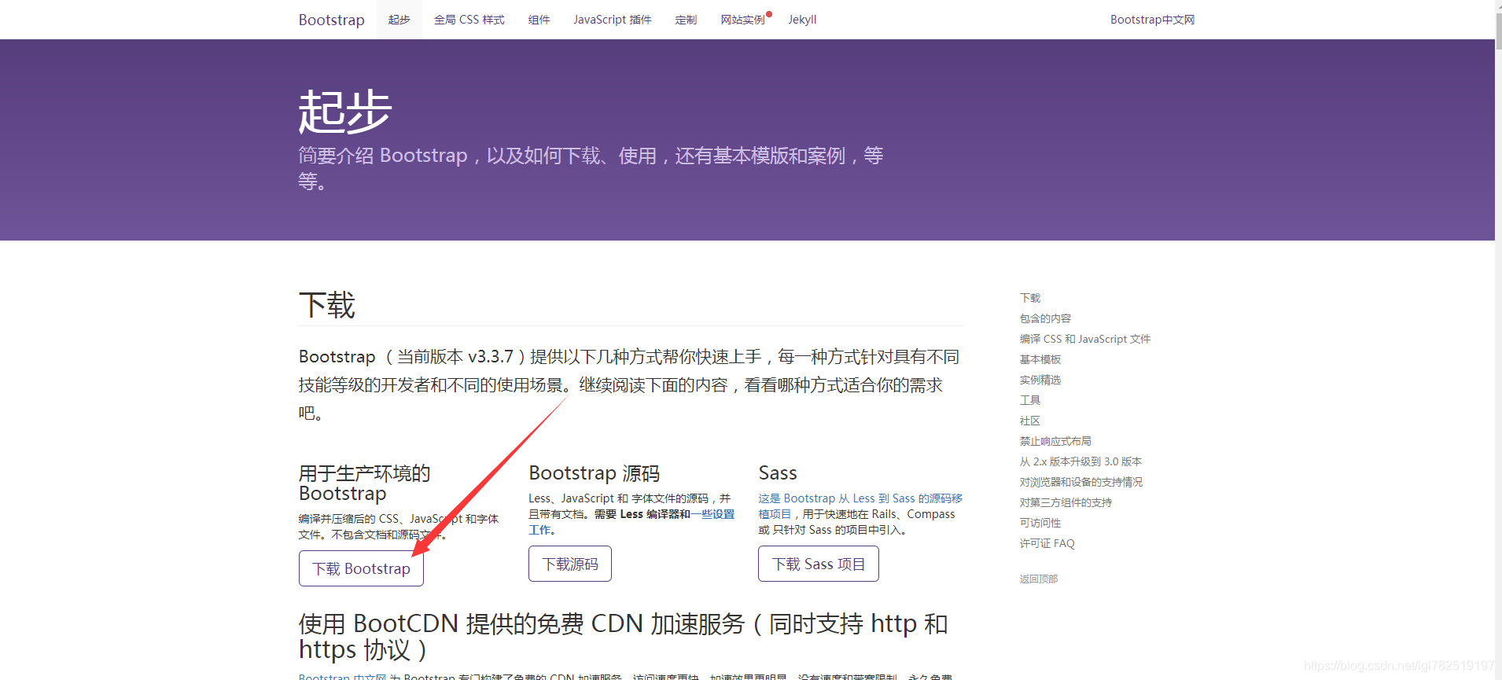Click the Sass column heading
Image resolution: width=1502 pixels, height=680 pixels.
click(778, 473)
